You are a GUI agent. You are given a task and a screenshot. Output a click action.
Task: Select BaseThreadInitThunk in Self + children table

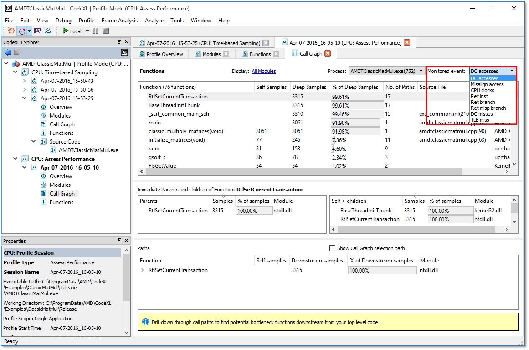pyautogui.click(x=366, y=211)
